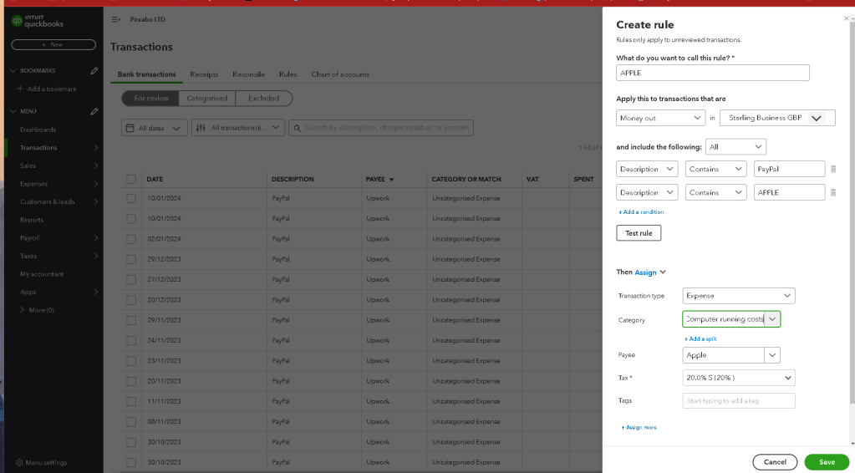Open Dashboards in the sidebar menu
855x473 pixels.
[38, 130]
